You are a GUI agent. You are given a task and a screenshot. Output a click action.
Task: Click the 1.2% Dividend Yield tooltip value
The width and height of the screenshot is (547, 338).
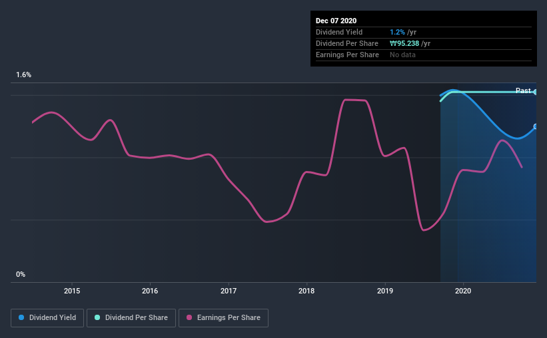click(x=397, y=32)
